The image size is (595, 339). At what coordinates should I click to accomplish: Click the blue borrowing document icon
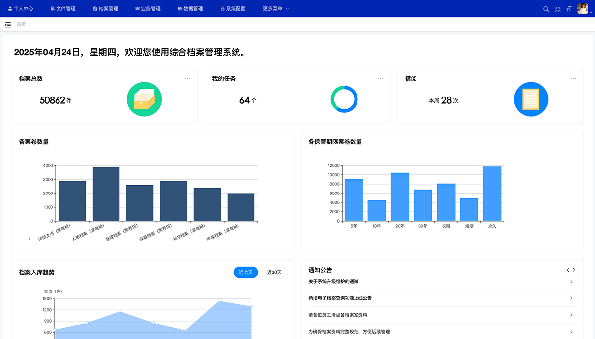(531, 99)
